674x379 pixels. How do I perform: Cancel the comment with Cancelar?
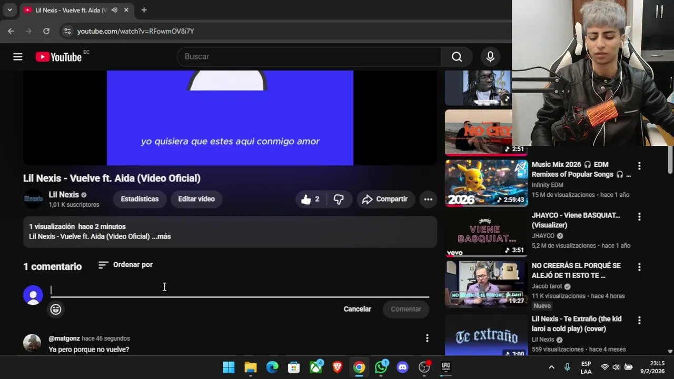[x=358, y=309]
